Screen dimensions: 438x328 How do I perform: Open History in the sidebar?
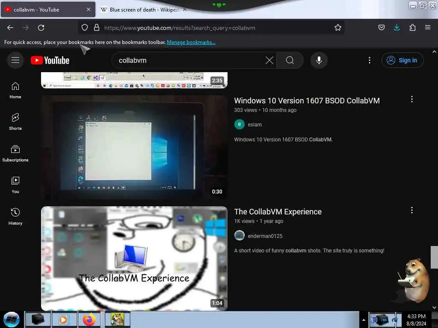(x=15, y=217)
